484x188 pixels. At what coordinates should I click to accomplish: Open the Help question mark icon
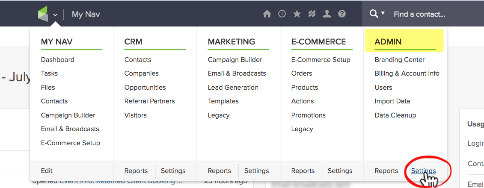tap(341, 14)
